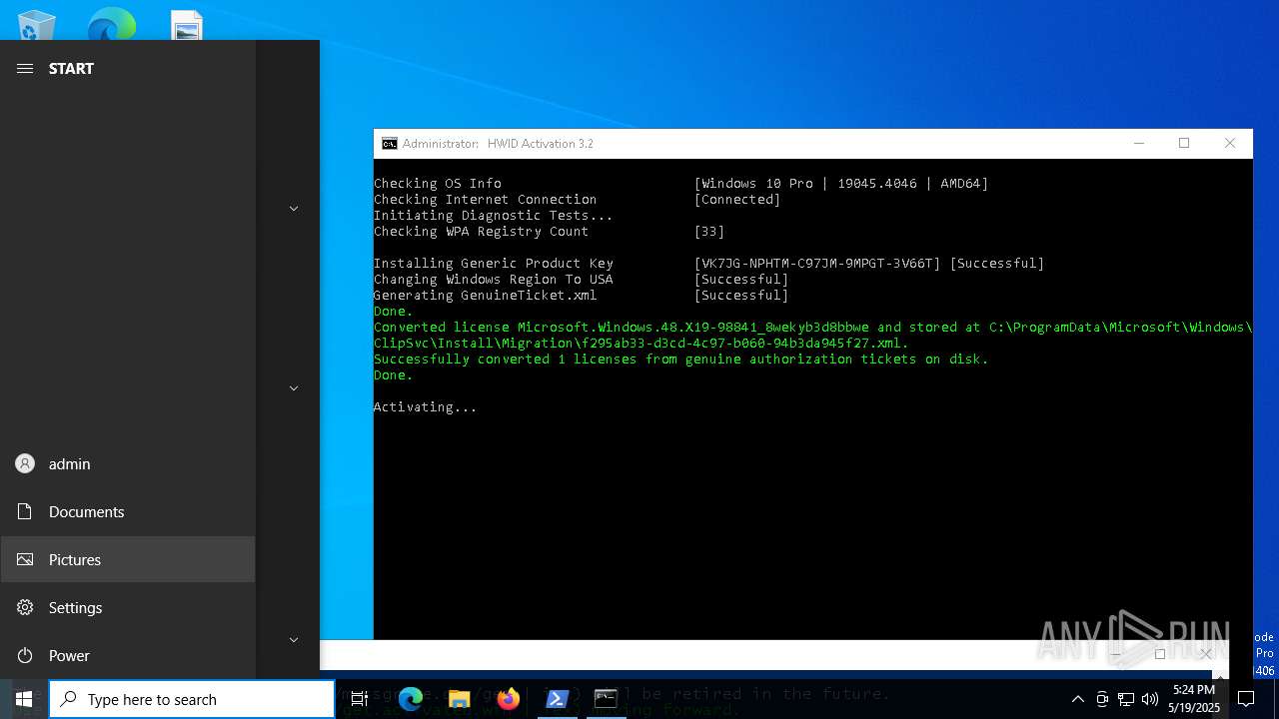Click the HWID Activation window title icon

(x=390, y=144)
